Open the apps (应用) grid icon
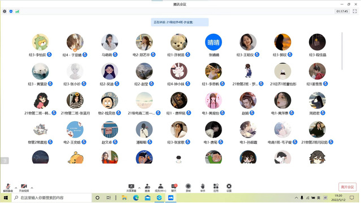 click(216, 188)
